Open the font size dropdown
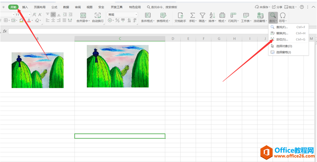The height and width of the screenshot is (162, 317). pos(30,15)
